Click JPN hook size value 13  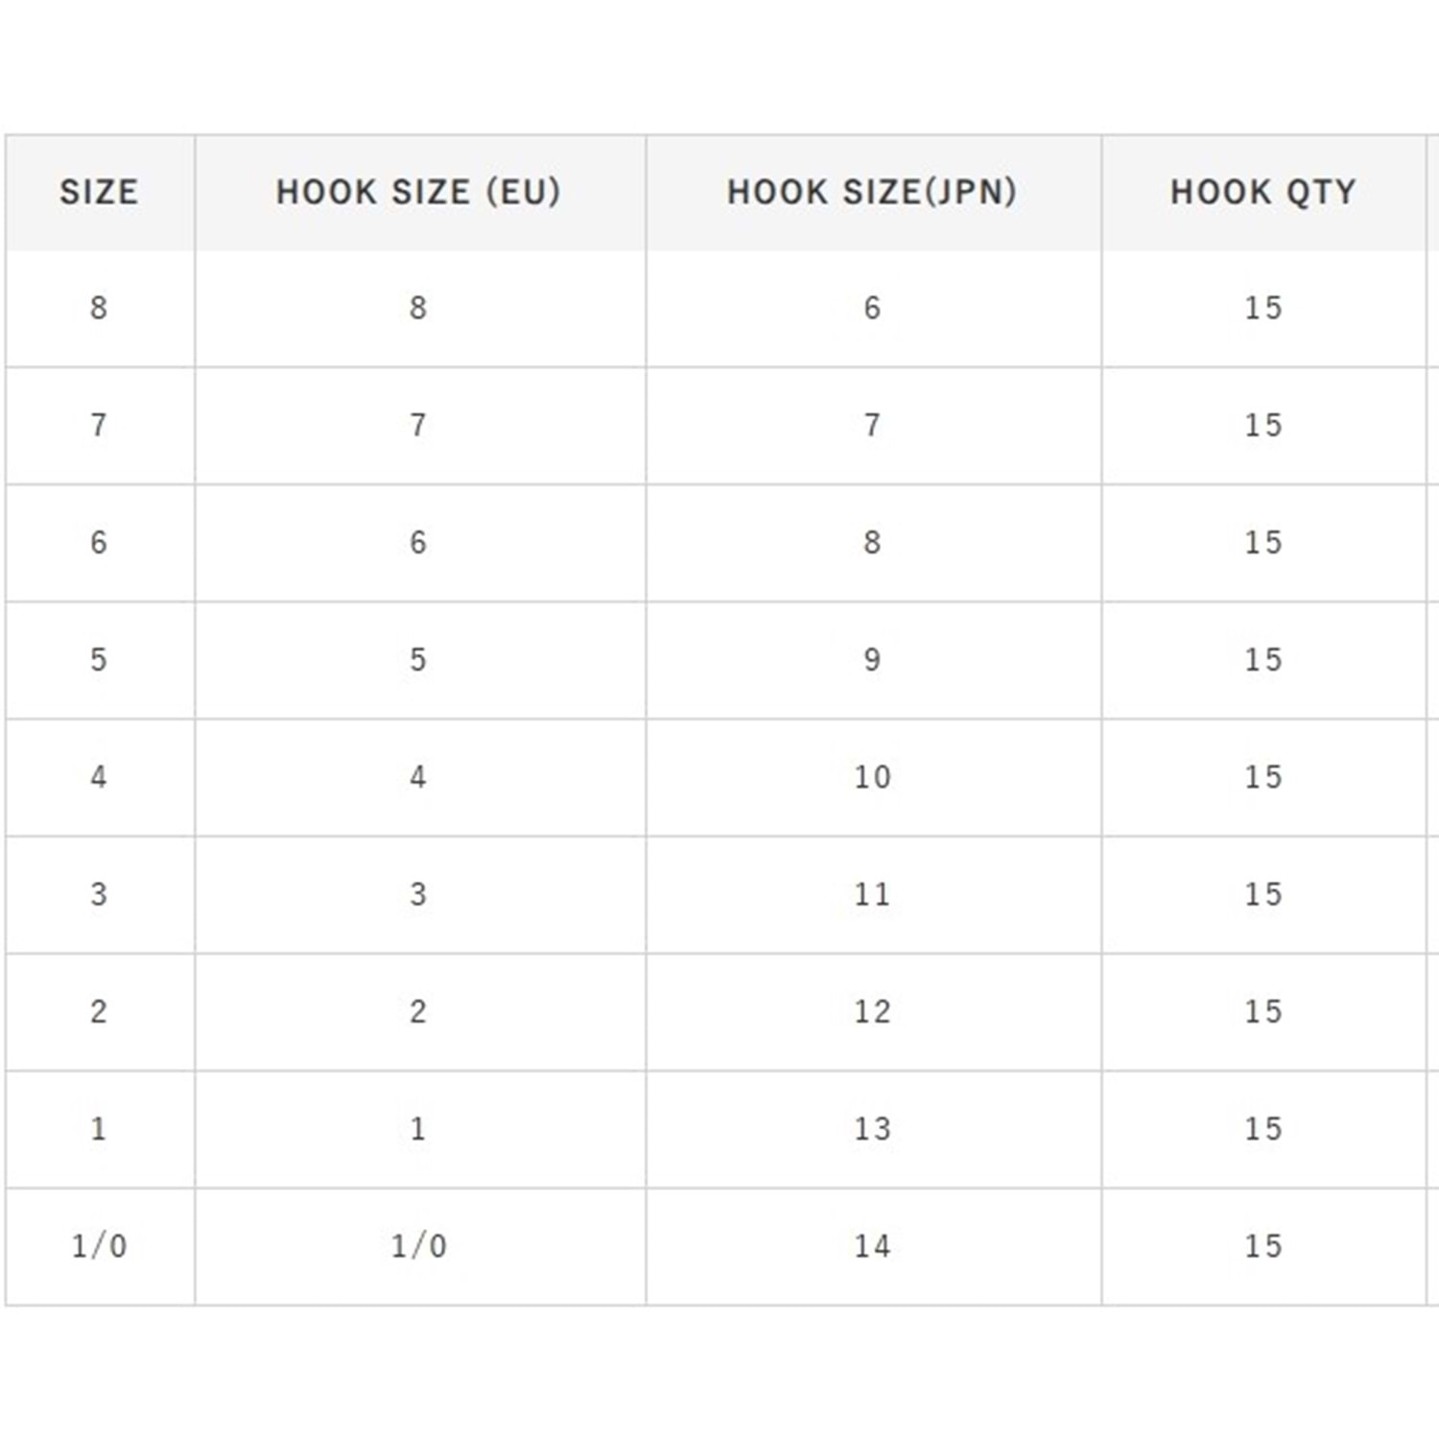click(872, 1129)
